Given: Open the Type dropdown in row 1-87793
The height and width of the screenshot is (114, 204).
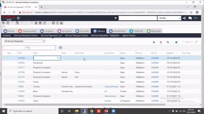Looking at the screenshot, I should click(x=59, y=58).
